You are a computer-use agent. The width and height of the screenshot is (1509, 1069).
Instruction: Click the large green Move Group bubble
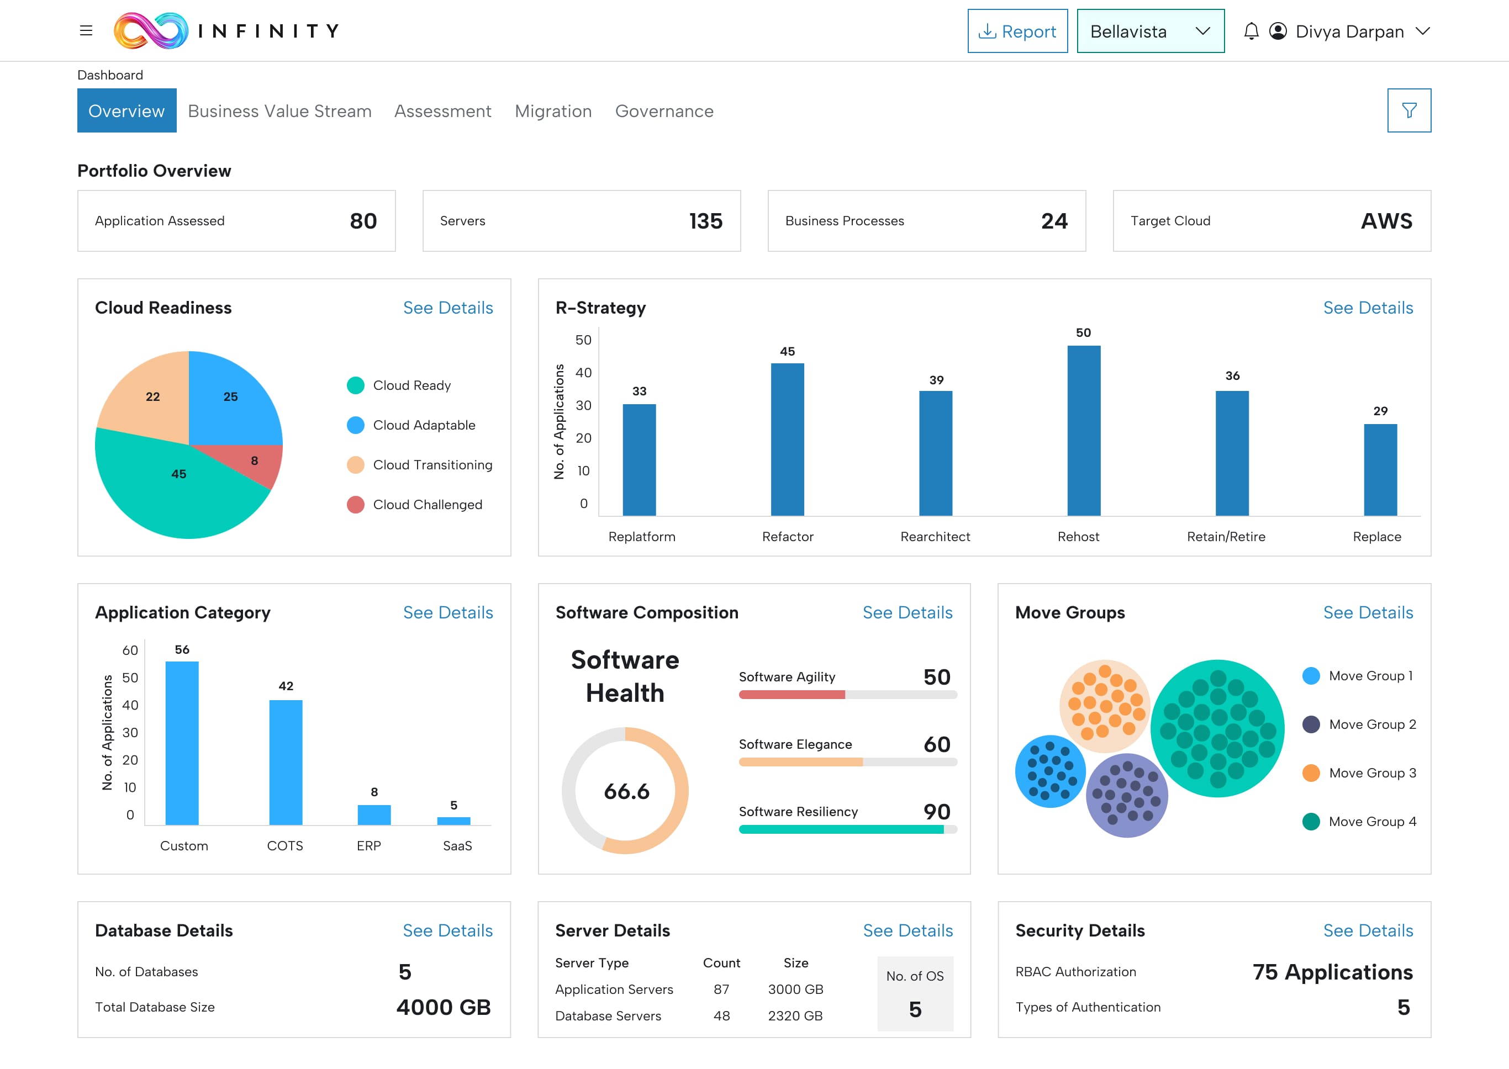1217,728
